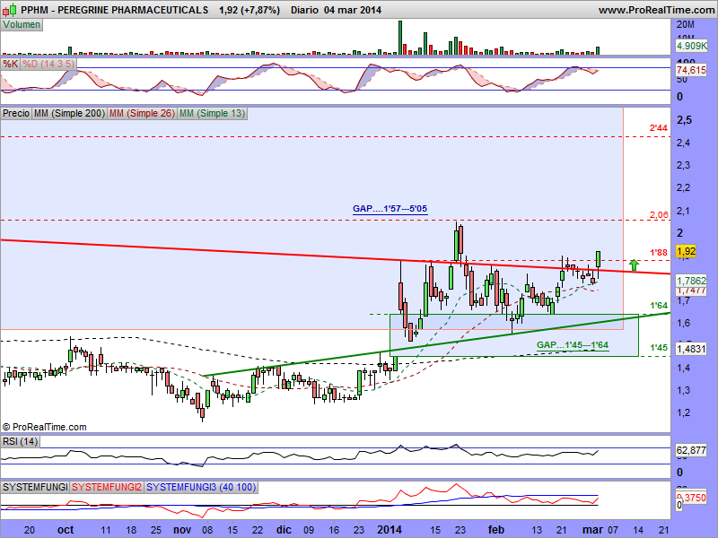Select the Volumen panel label
The height and width of the screenshot is (538, 718).
pos(22,24)
